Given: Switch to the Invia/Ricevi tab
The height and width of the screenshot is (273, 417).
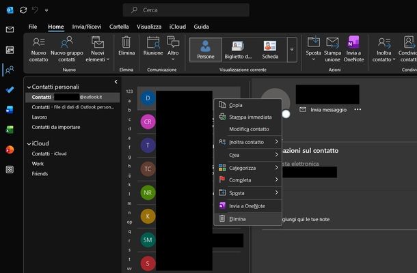Looking at the screenshot, I should (x=86, y=27).
